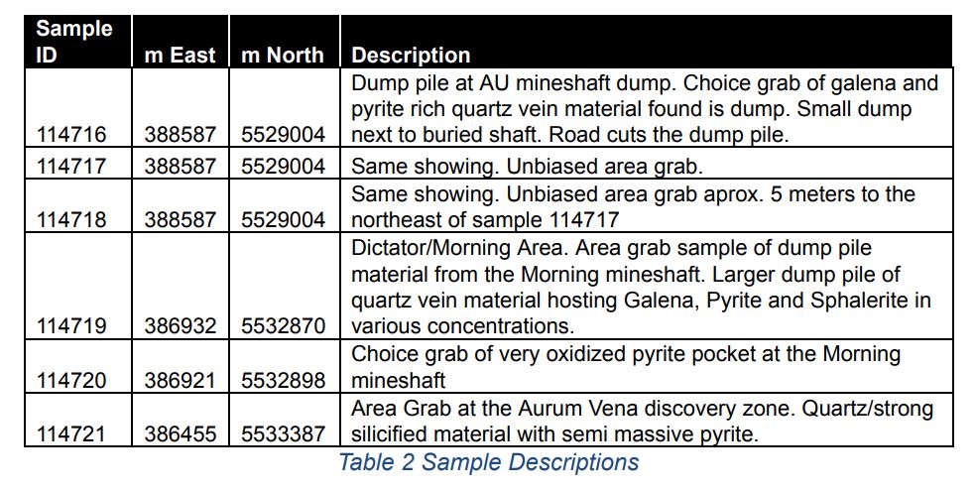Screen dimensions: 975x491
Task: Click the m North value 5532870
Action: coord(283,325)
